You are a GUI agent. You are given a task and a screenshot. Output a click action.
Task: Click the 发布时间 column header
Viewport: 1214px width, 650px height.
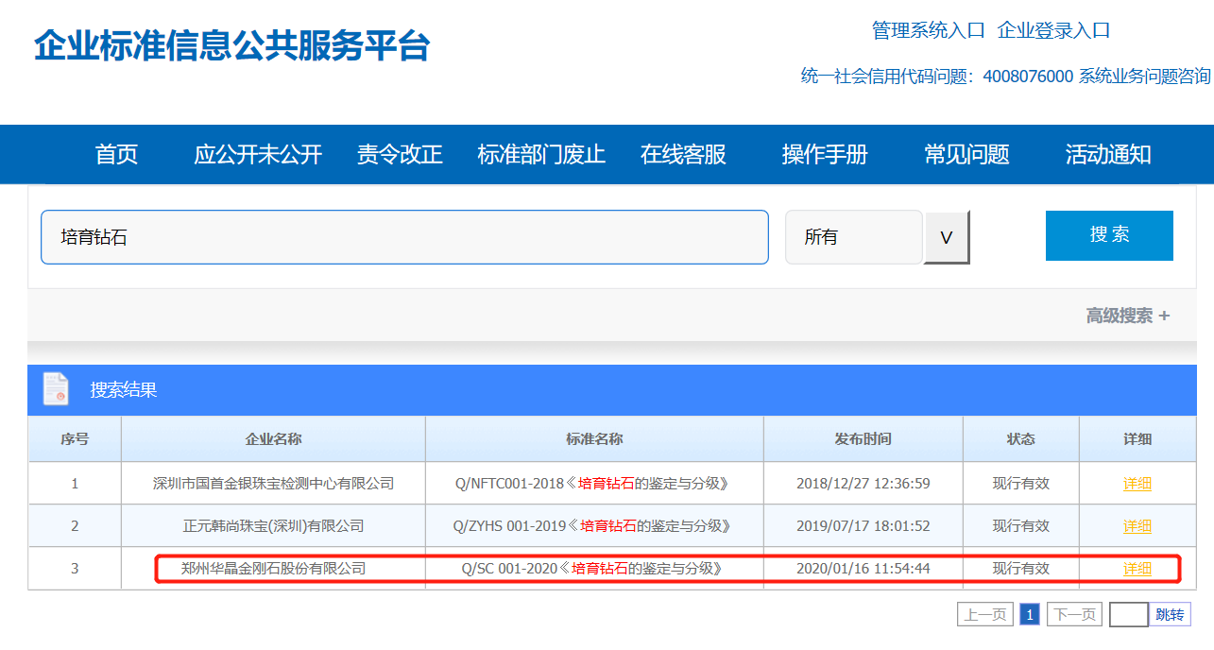[x=863, y=438]
